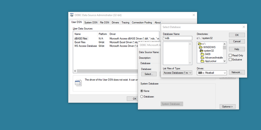Open the Tracing tab
Viewport: 261px width, 130px height.
pos(125,23)
